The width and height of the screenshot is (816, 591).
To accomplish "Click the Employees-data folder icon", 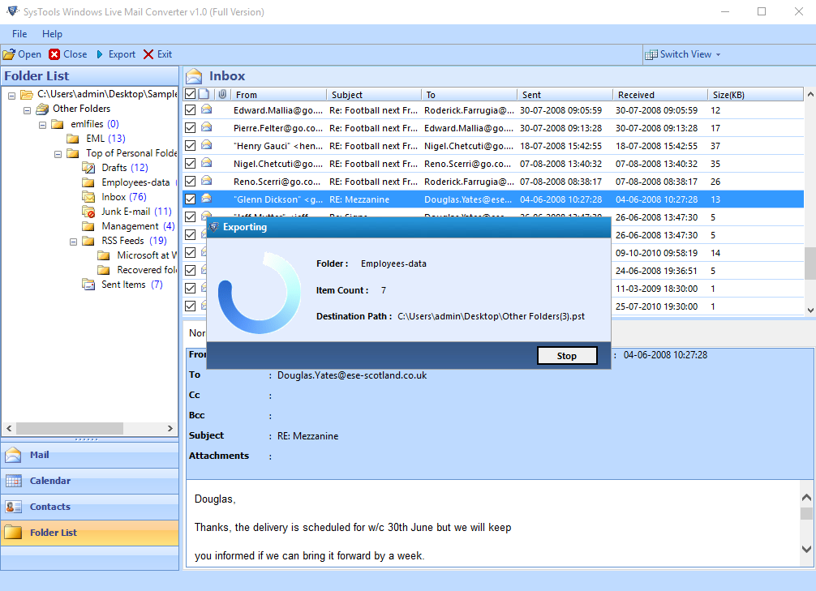I will point(88,182).
